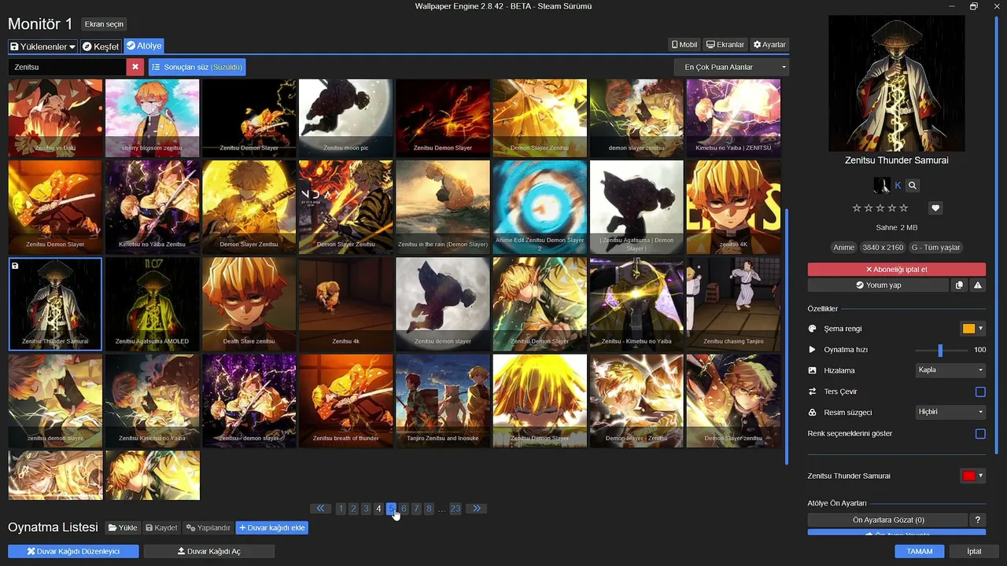1007x566 pixels.
Task: Open the Ekranlar displays button
Action: click(725, 45)
